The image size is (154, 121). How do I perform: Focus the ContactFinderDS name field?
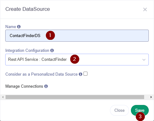pos(77,36)
